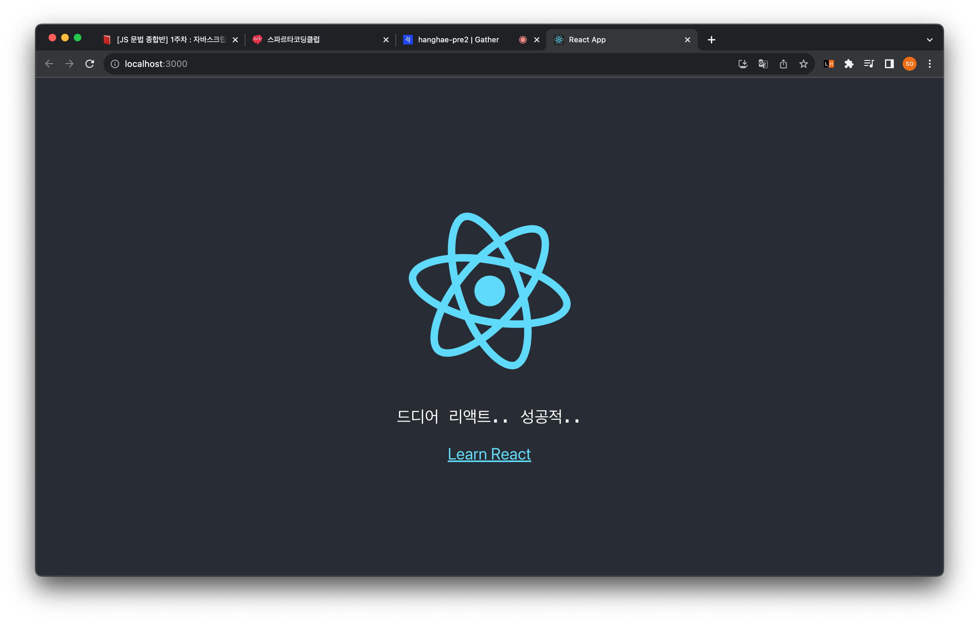Bookmark this tab with the star

click(x=803, y=64)
